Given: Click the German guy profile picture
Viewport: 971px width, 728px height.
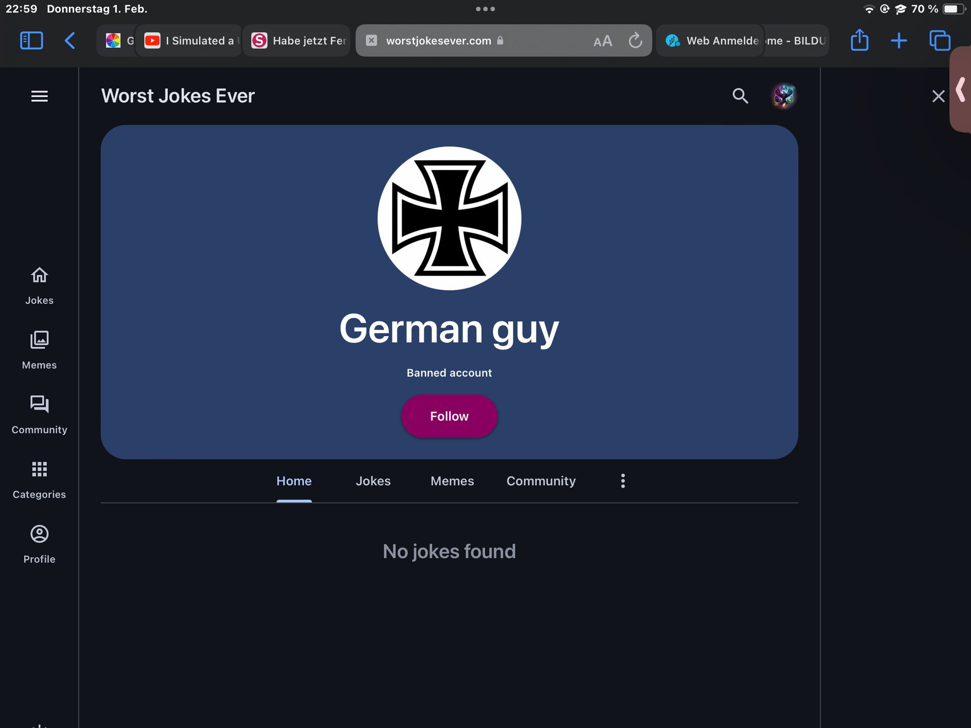Looking at the screenshot, I should tap(449, 218).
